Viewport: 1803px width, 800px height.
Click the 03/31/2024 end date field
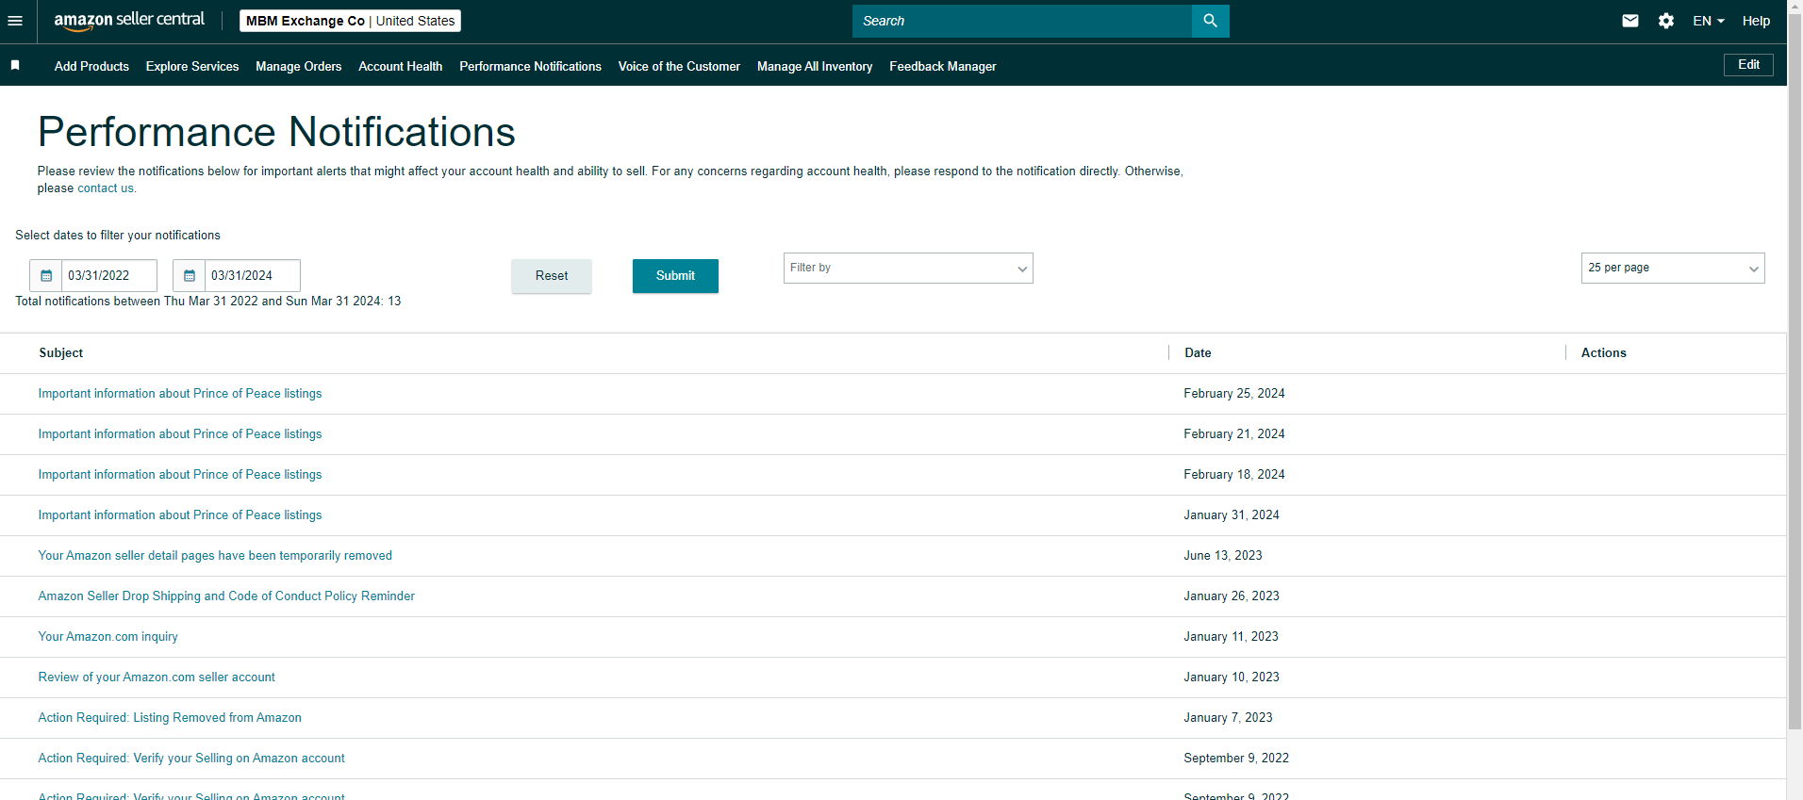(253, 276)
